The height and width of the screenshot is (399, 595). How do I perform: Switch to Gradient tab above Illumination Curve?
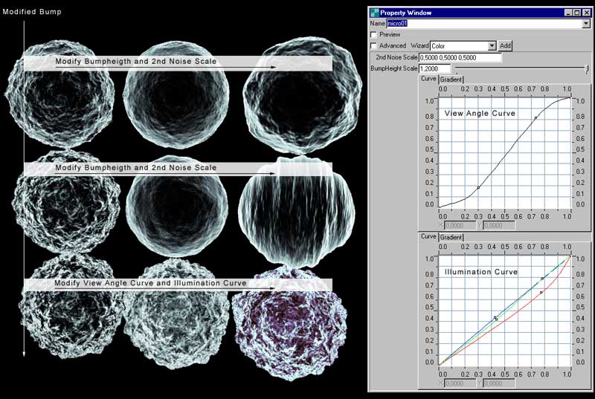tap(451, 237)
